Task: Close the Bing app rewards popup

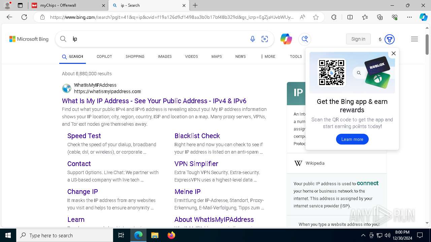Action: tap(393, 53)
